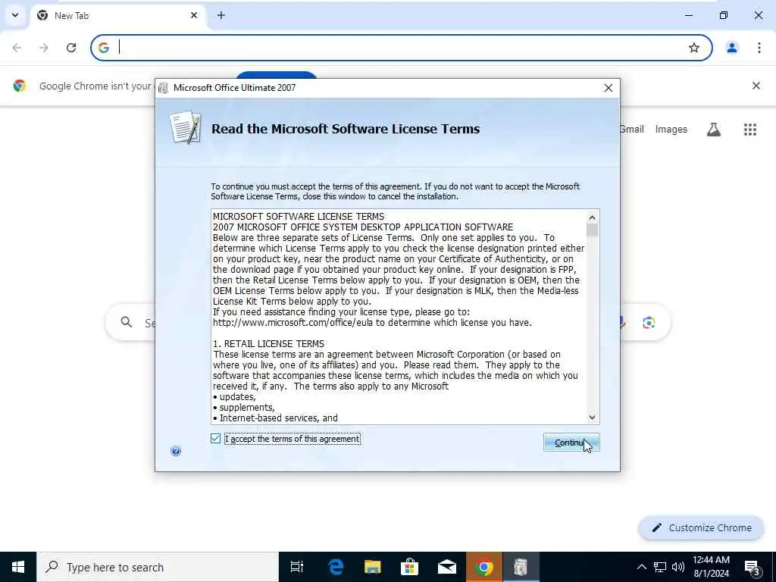Open File Explorer from the taskbar

pyautogui.click(x=372, y=567)
